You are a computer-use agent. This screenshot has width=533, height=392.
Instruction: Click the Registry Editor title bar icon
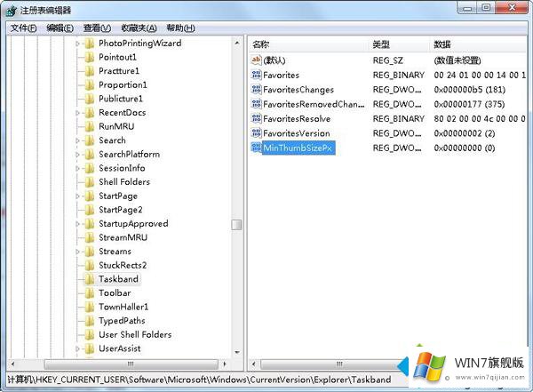[12, 11]
